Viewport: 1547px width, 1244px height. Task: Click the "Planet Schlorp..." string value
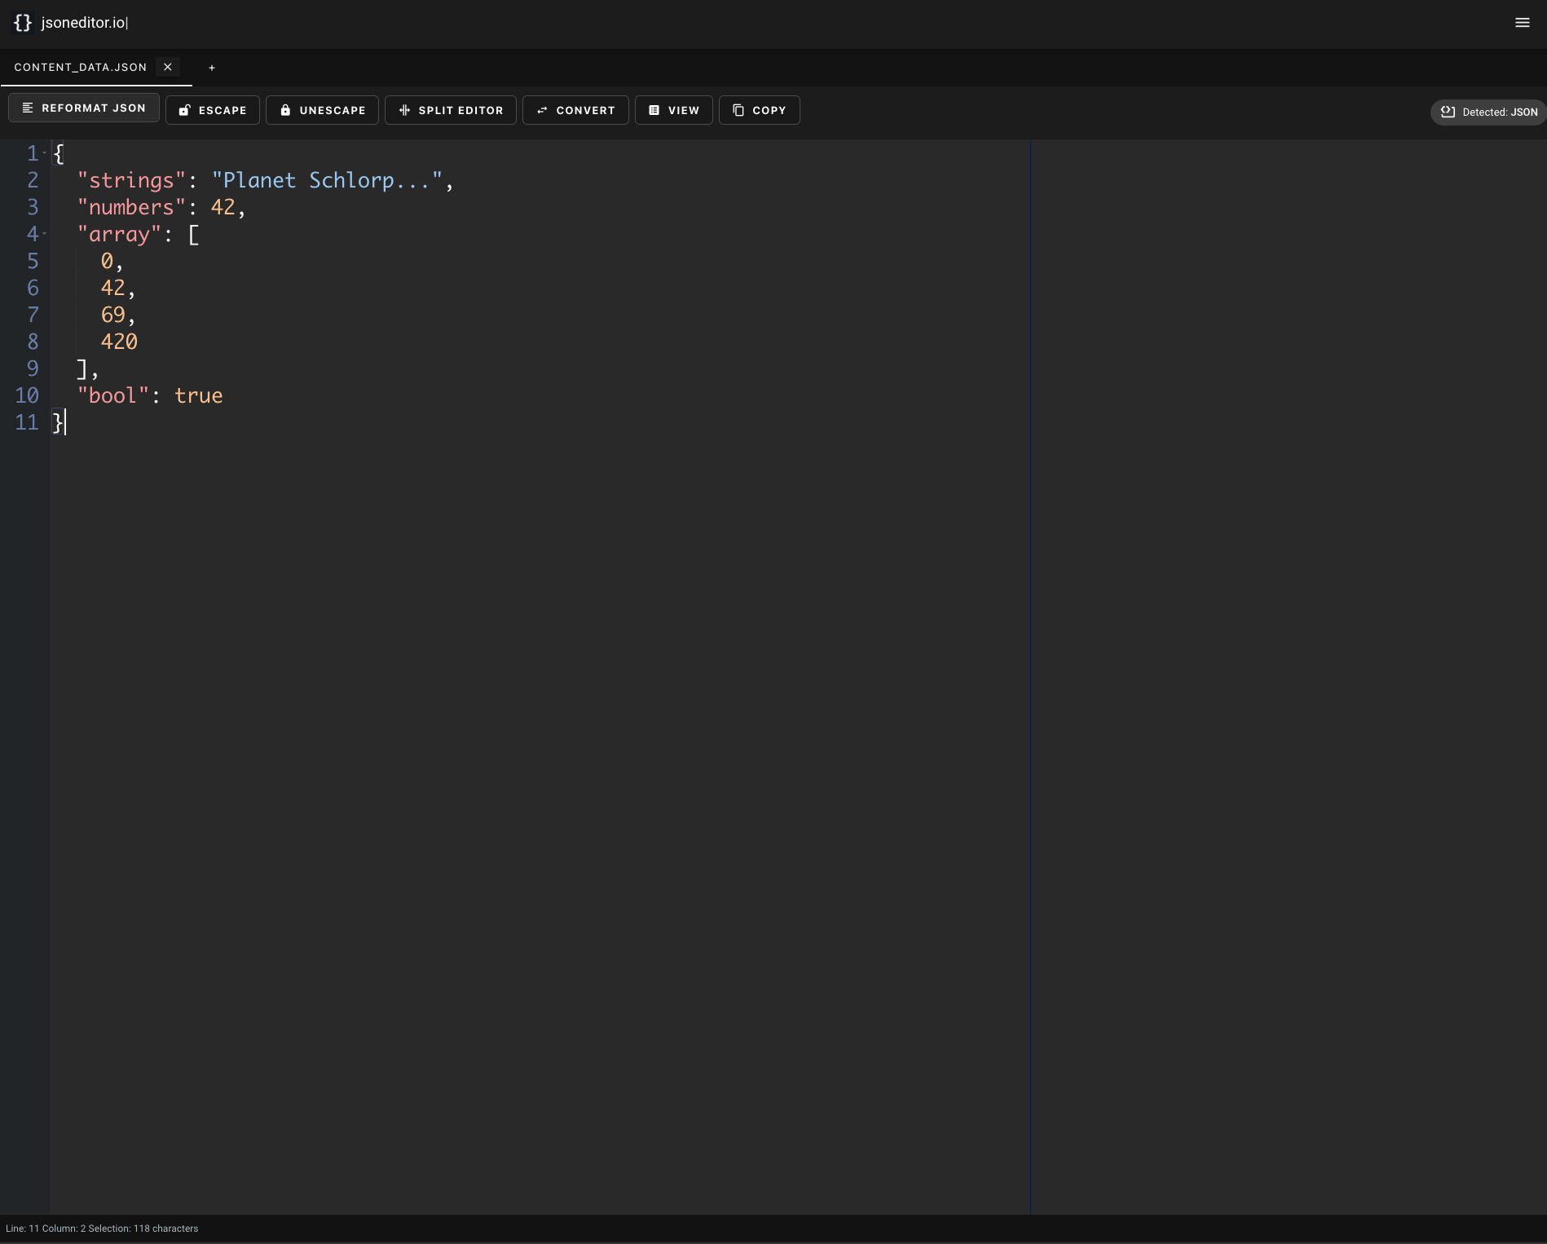click(327, 180)
